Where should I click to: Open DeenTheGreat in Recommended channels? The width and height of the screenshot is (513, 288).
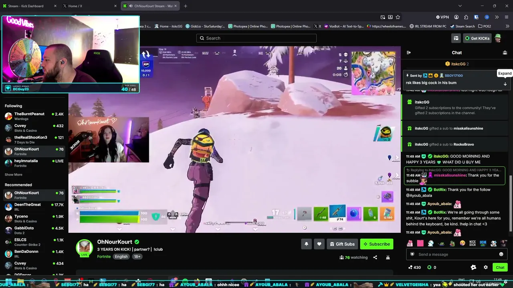(34, 207)
